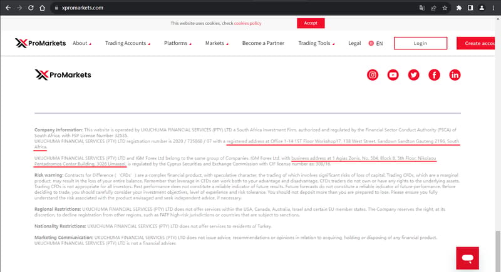Screen dimensions: 501x272
Task: Expand the Markets dropdown menu
Action: (x=217, y=43)
